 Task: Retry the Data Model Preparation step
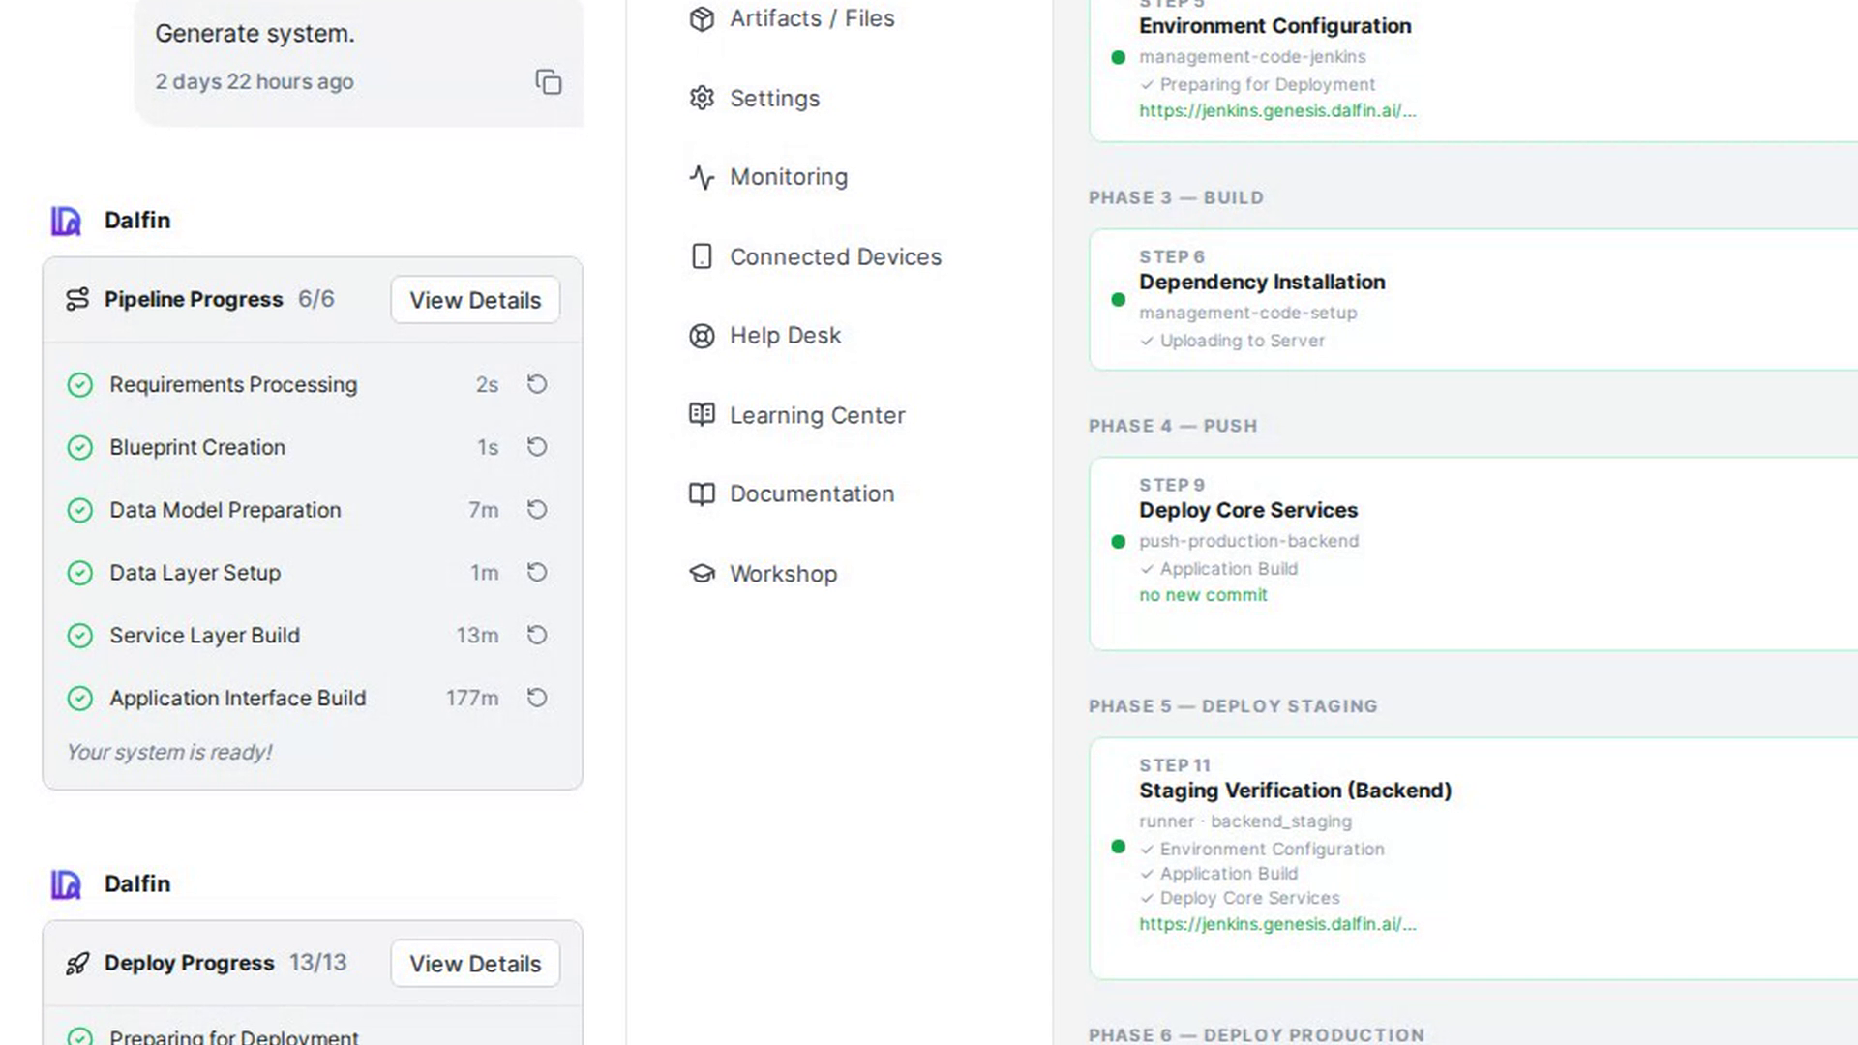537,510
